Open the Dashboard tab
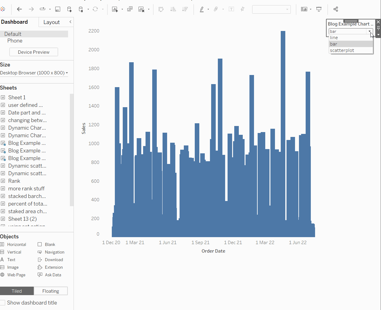Image resolution: width=381 pixels, height=310 pixels. [14, 22]
